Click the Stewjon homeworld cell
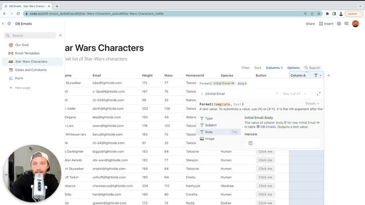 [192, 160]
